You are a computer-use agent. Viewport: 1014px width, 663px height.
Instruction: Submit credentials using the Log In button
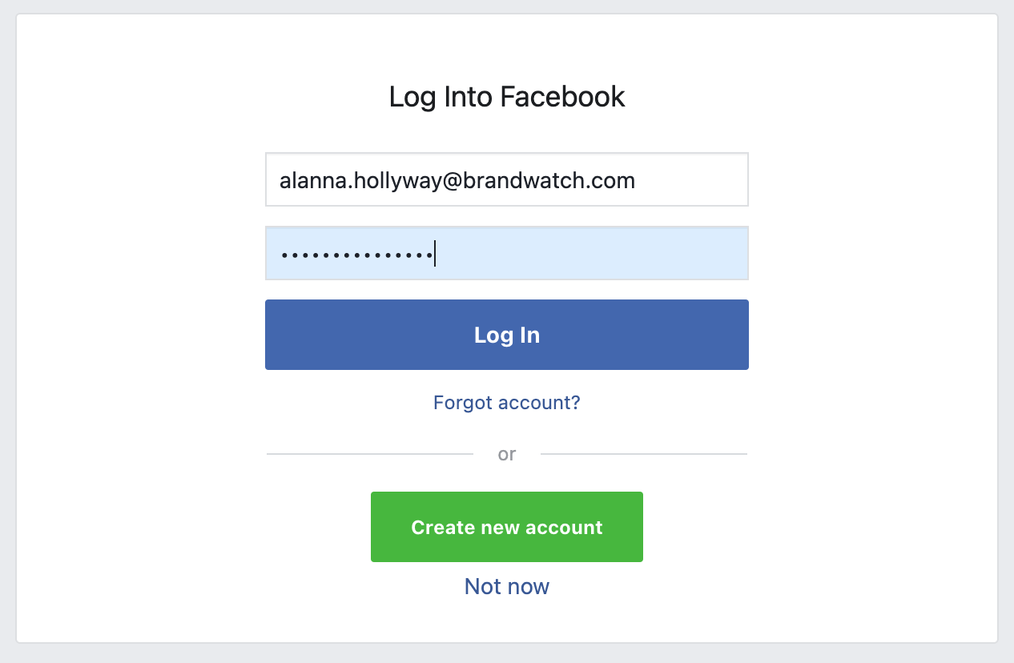[506, 335]
